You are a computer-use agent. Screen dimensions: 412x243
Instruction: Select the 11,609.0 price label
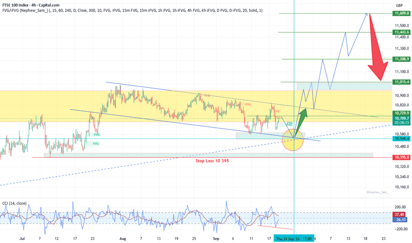click(x=401, y=13)
